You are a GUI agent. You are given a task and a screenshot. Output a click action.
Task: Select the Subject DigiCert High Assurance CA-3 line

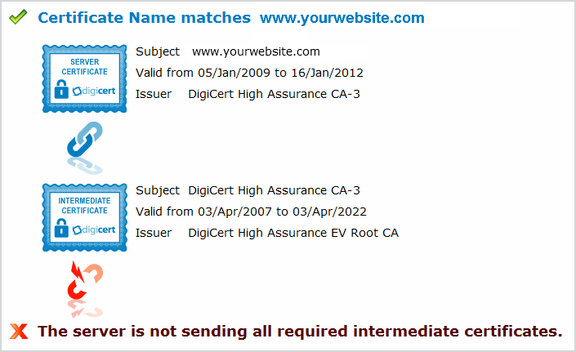pos(248,190)
